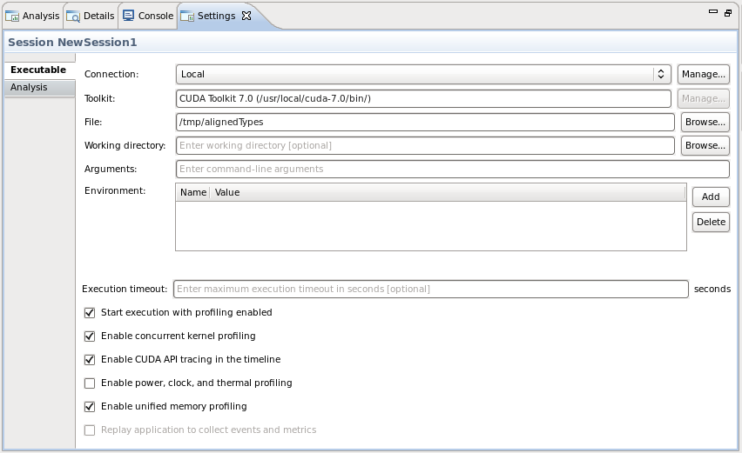Click the Details tab magnifier icon
Screen dimensions: 742x453
pyautogui.click(x=73, y=16)
